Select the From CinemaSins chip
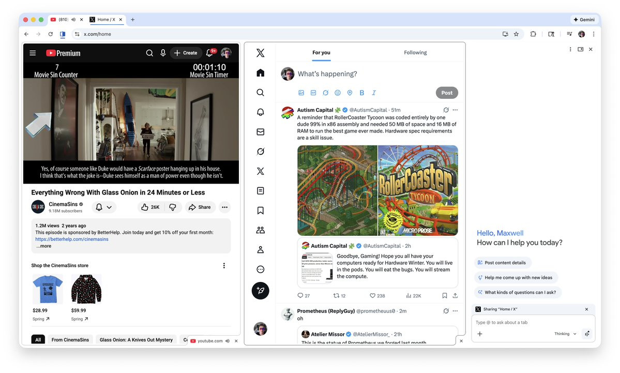 pos(70,340)
